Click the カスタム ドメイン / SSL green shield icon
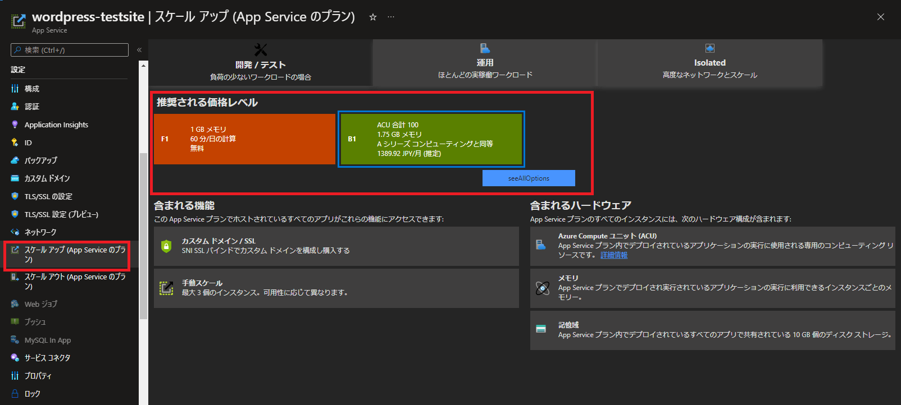 tap(166, 246)
